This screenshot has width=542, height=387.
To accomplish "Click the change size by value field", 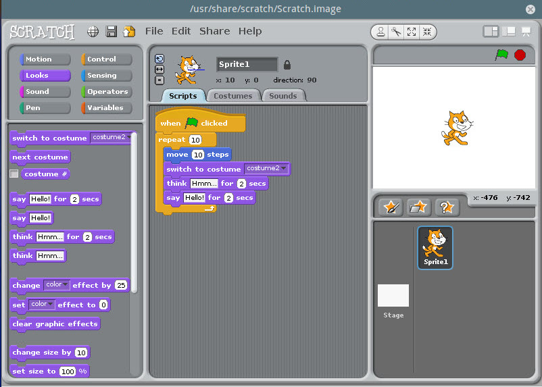I will pos(81,353).
